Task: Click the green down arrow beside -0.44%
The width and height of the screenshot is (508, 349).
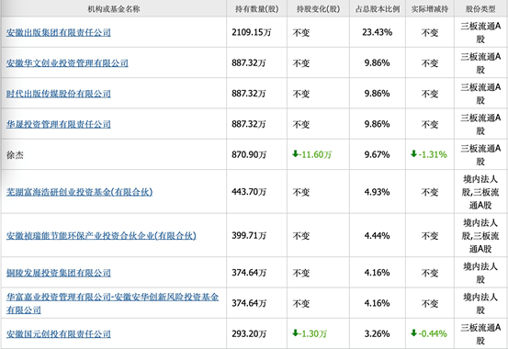Action: point(413,332)
